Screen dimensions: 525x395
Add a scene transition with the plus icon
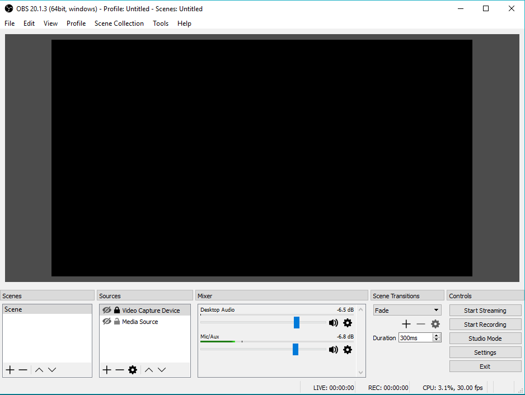click(x=406, y=324)
